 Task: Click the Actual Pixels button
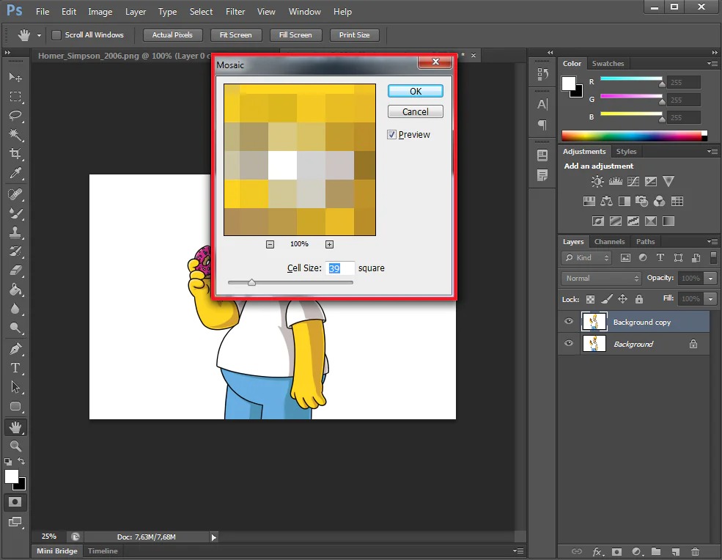(172, 35)
